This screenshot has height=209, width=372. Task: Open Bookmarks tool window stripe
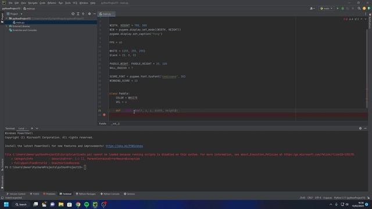coord(2,182)
